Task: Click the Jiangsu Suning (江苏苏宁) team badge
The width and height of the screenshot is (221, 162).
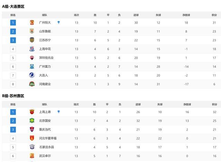Action: 32,40
